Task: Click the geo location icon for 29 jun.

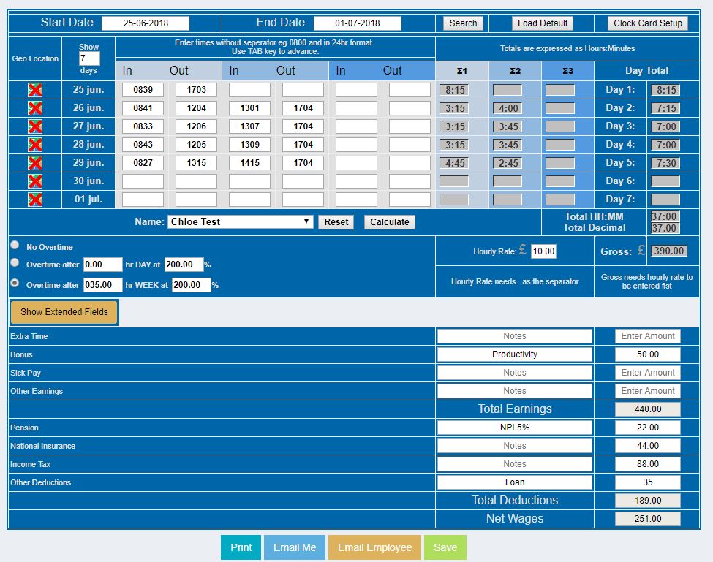Action: tap(34, 163)
